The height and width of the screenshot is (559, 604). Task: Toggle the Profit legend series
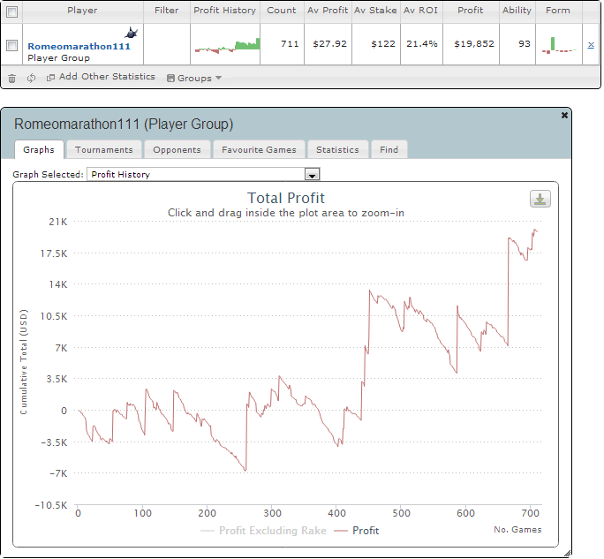point(357,531)
